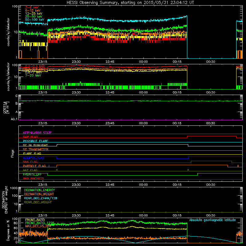Screen dimensions: 246x246
Task: Click the vertical Flags axis label
Action: [13, 153]
